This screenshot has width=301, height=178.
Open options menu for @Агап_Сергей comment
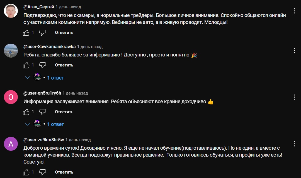pyautogui.click(x=294, y=11)
